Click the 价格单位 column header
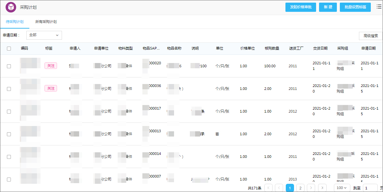383x192 pixels. click(248, 49)
